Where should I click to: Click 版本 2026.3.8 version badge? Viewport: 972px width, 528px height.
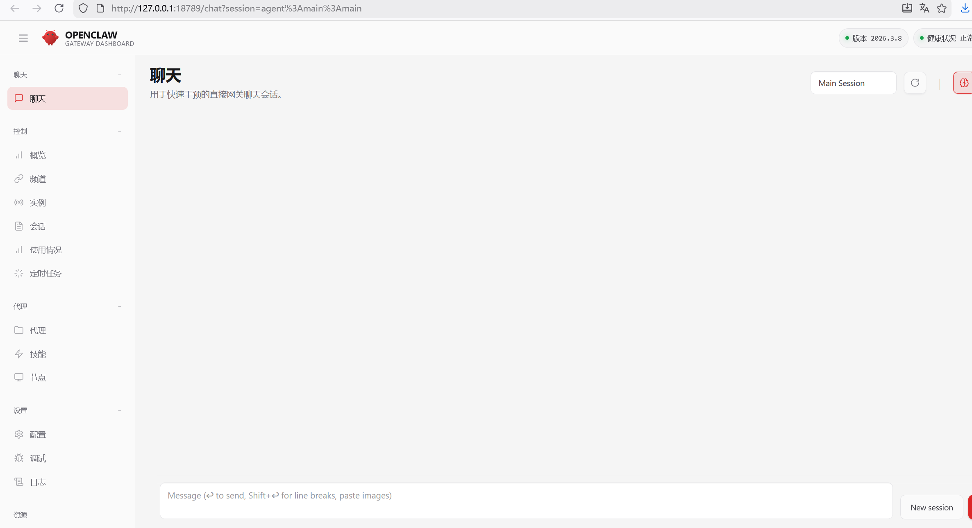(x=873, y=38)
